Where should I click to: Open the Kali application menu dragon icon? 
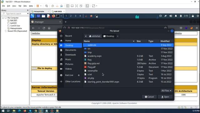point(32,16)
